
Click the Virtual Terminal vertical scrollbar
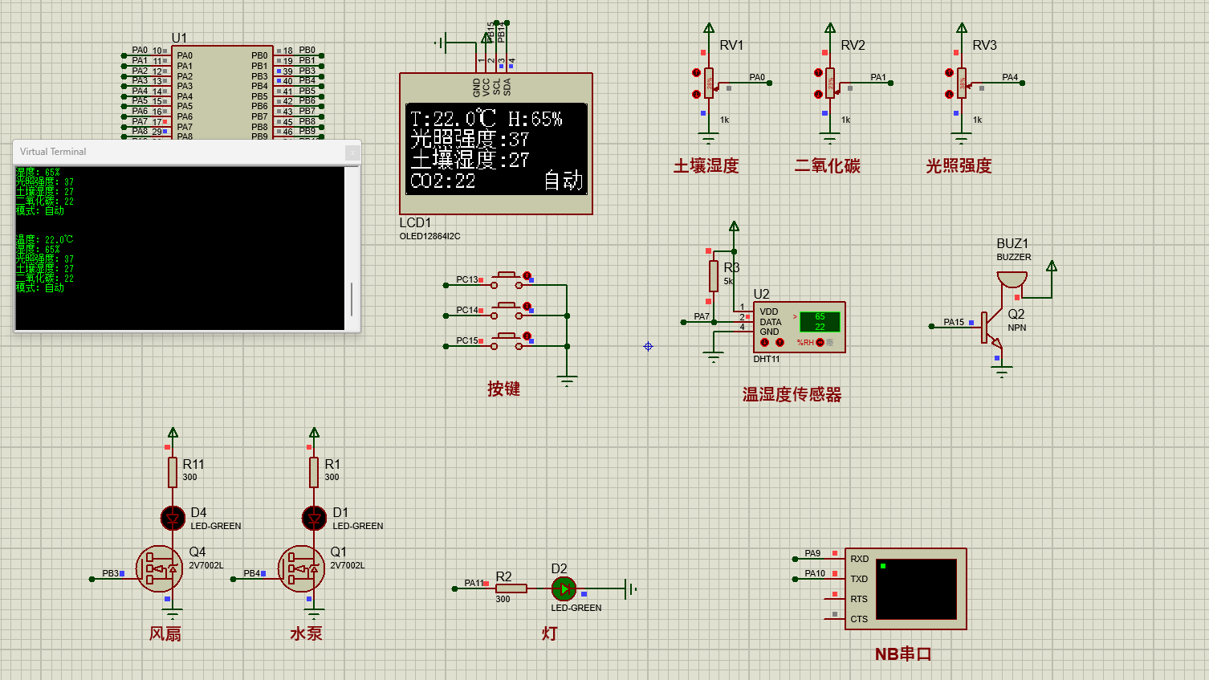coord(352,299)
